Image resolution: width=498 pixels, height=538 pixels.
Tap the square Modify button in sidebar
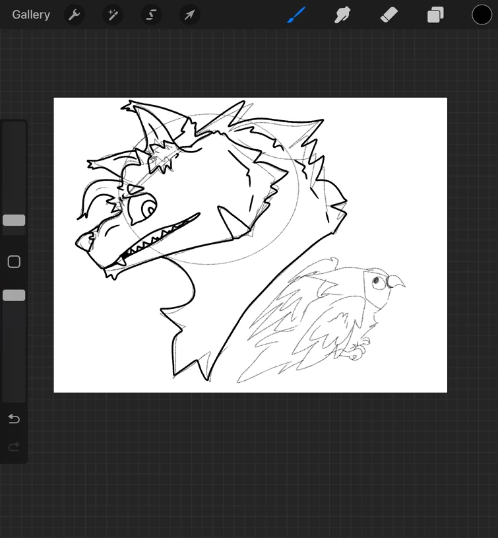[x=14, y=262]
